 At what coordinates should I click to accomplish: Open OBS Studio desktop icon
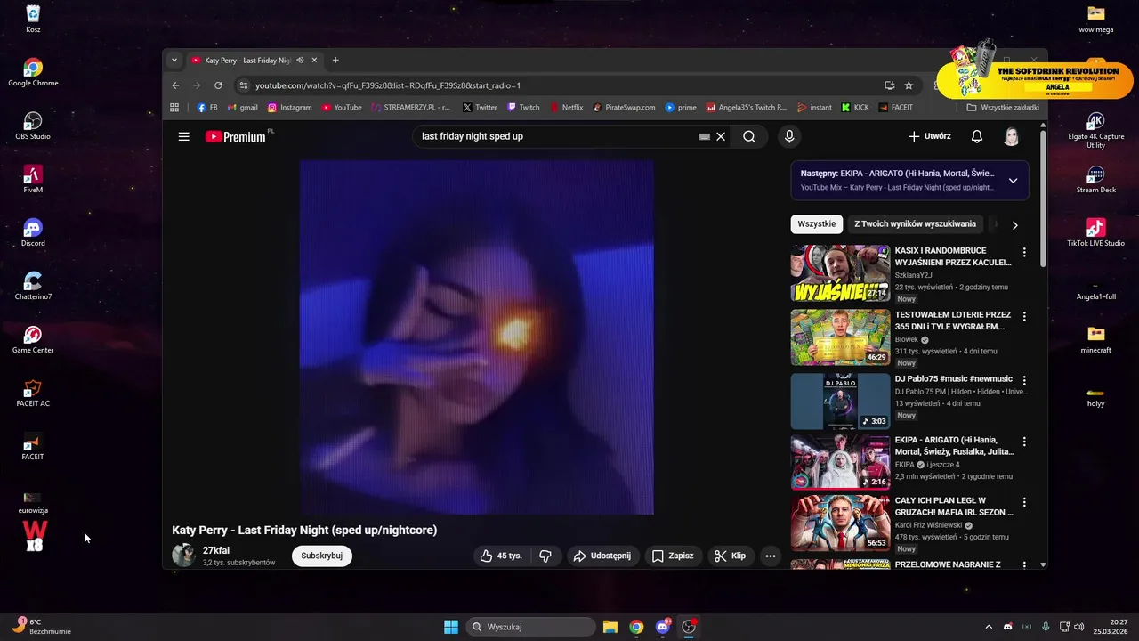tap(33, 126)
